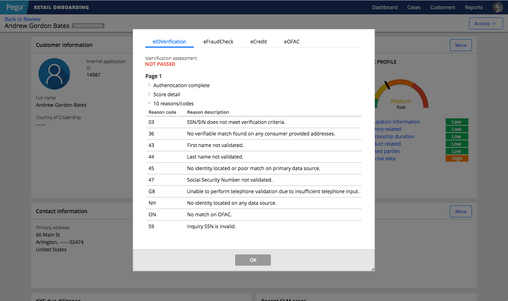The width and height of the screenshot is (508, 301).
Task: Click 'Social Security Number not validated.' text
Action: tap(230, 180)
